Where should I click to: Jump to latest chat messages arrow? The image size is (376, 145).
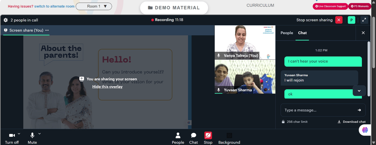coord(359,91)
